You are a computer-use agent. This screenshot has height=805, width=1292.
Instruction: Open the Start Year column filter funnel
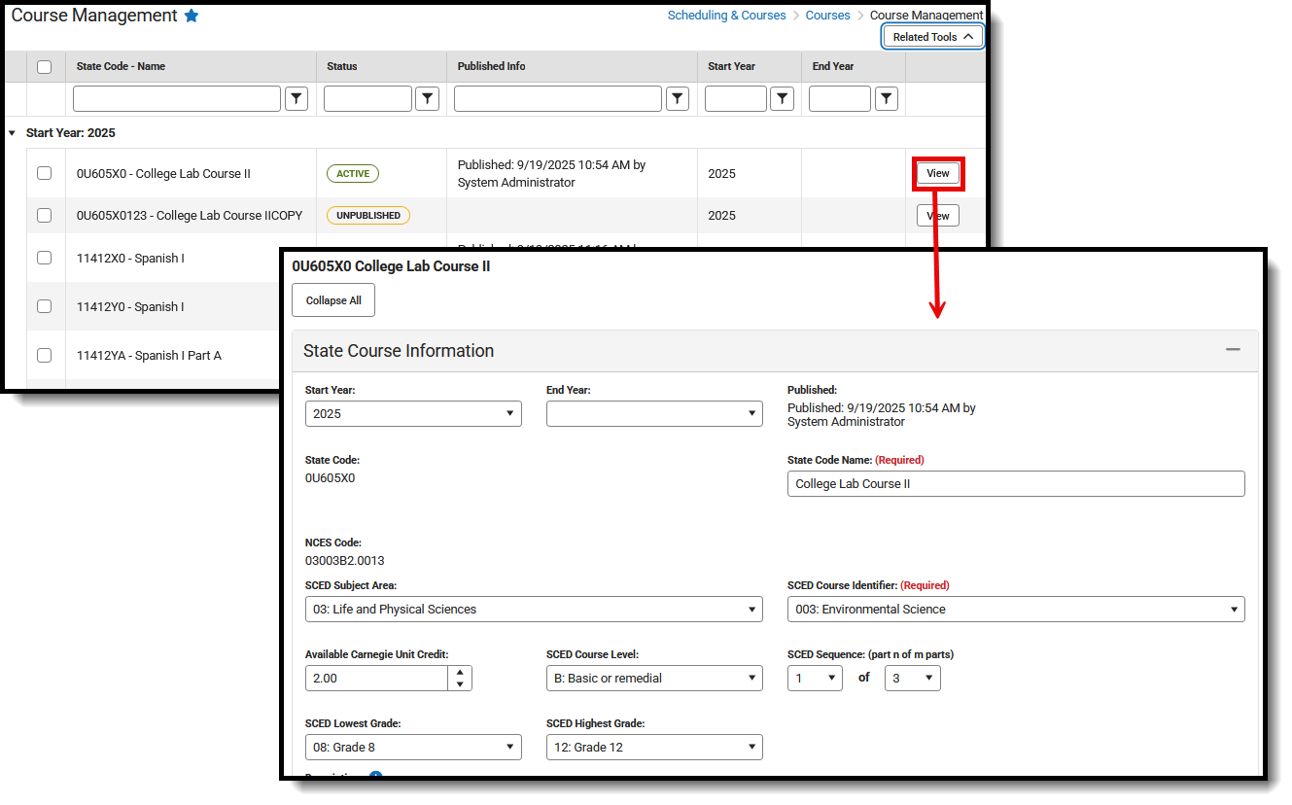782,98
